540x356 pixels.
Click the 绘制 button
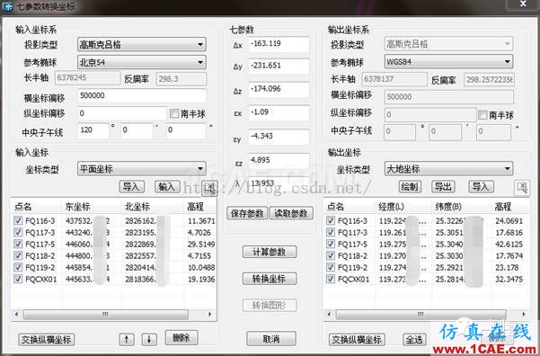410,187
